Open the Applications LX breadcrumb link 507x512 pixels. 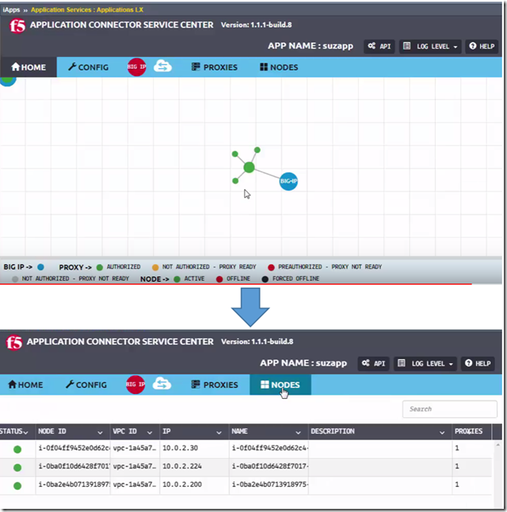[98, 9]
